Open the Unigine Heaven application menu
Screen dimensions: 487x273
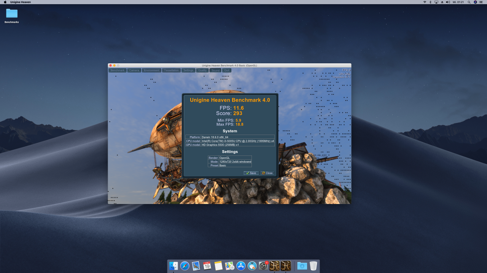click(21, 2)
